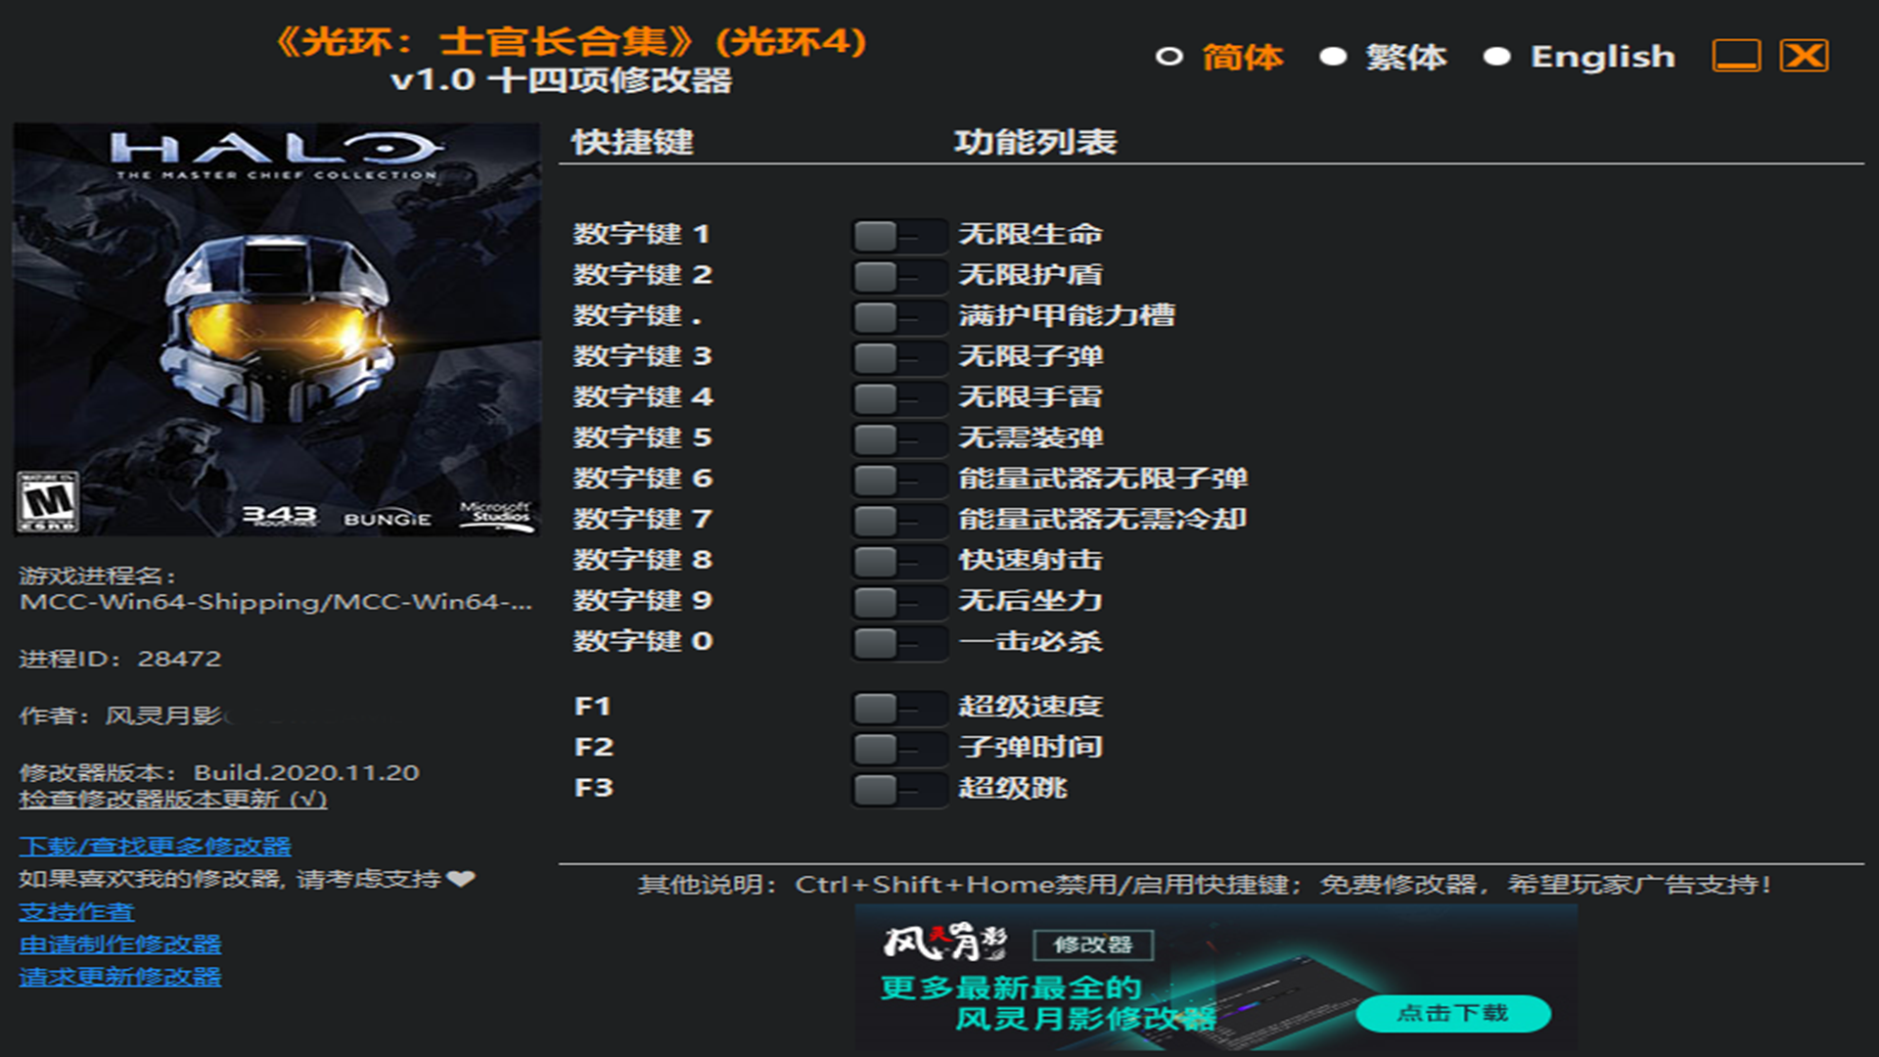Select 简体 language radio button
This screenshot has width=1879, height=1057.
click(x=1169, y=57)
